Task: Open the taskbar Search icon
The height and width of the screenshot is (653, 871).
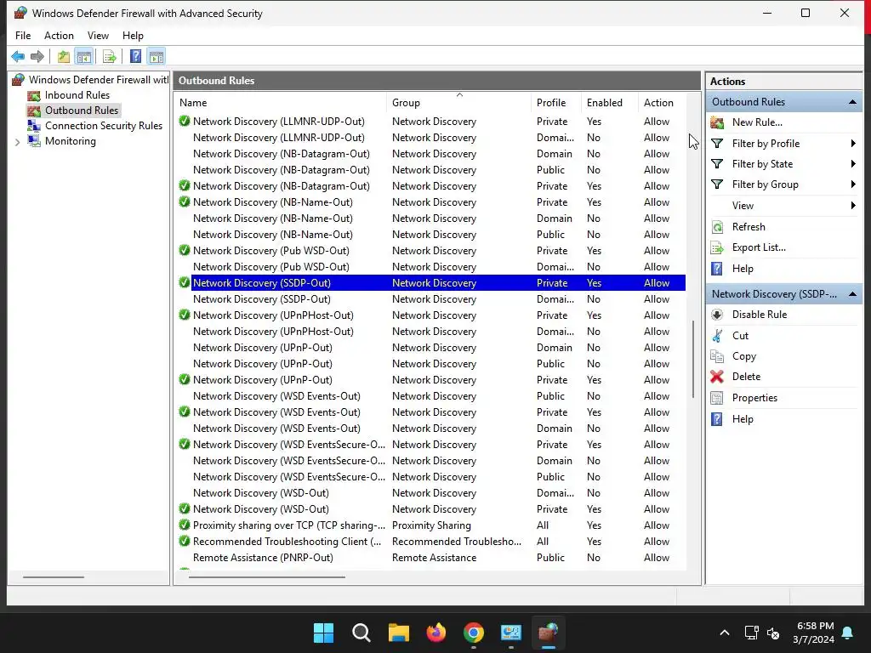Action: [361, 633]
